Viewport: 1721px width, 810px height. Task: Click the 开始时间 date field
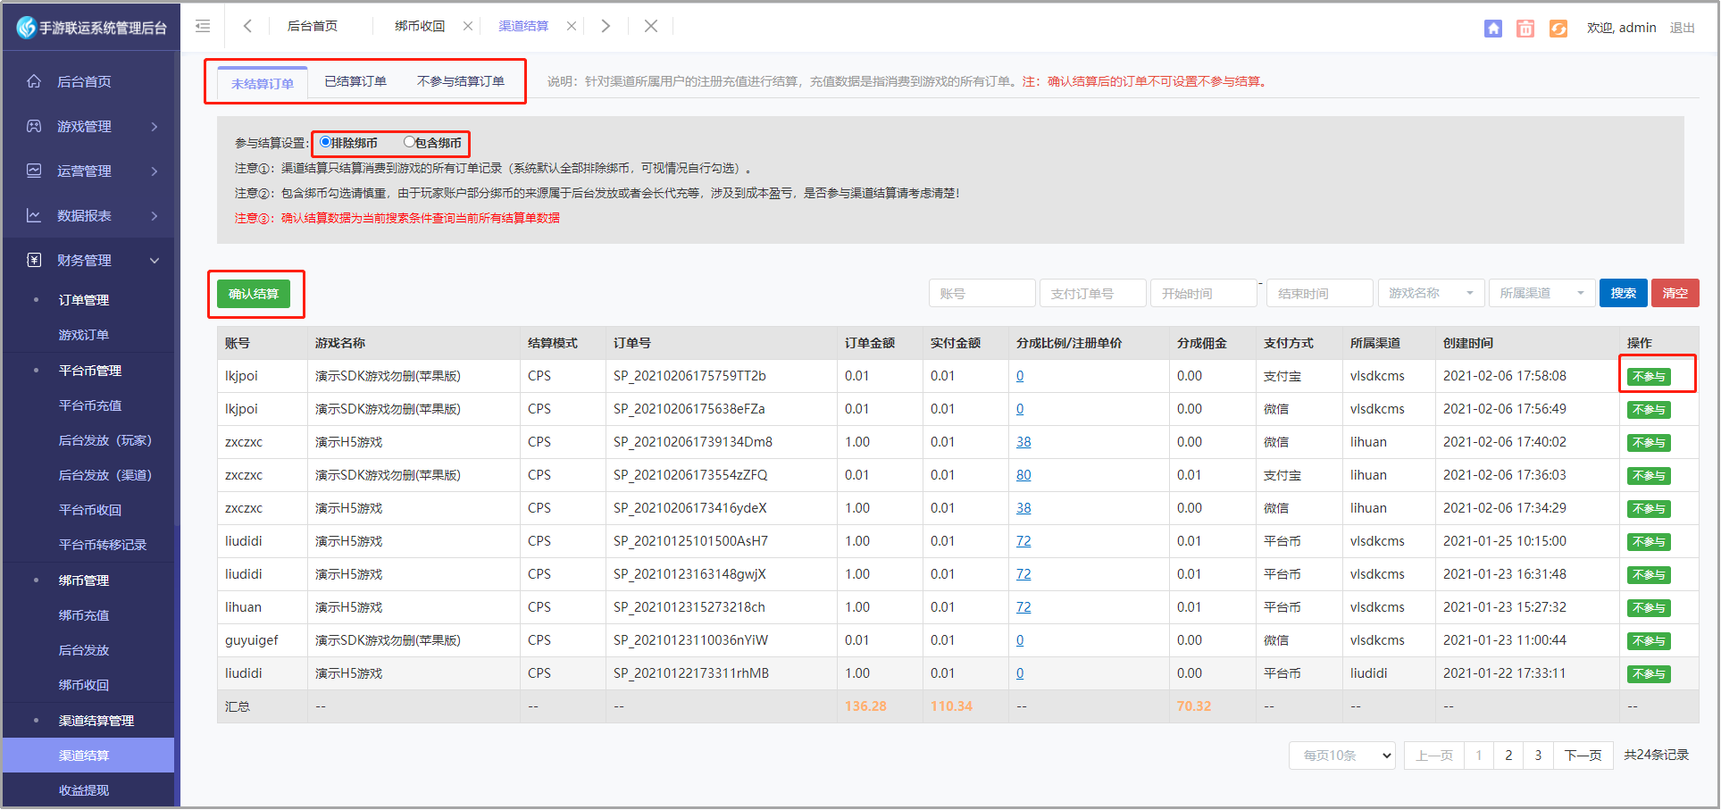[x=1204, y=293]
